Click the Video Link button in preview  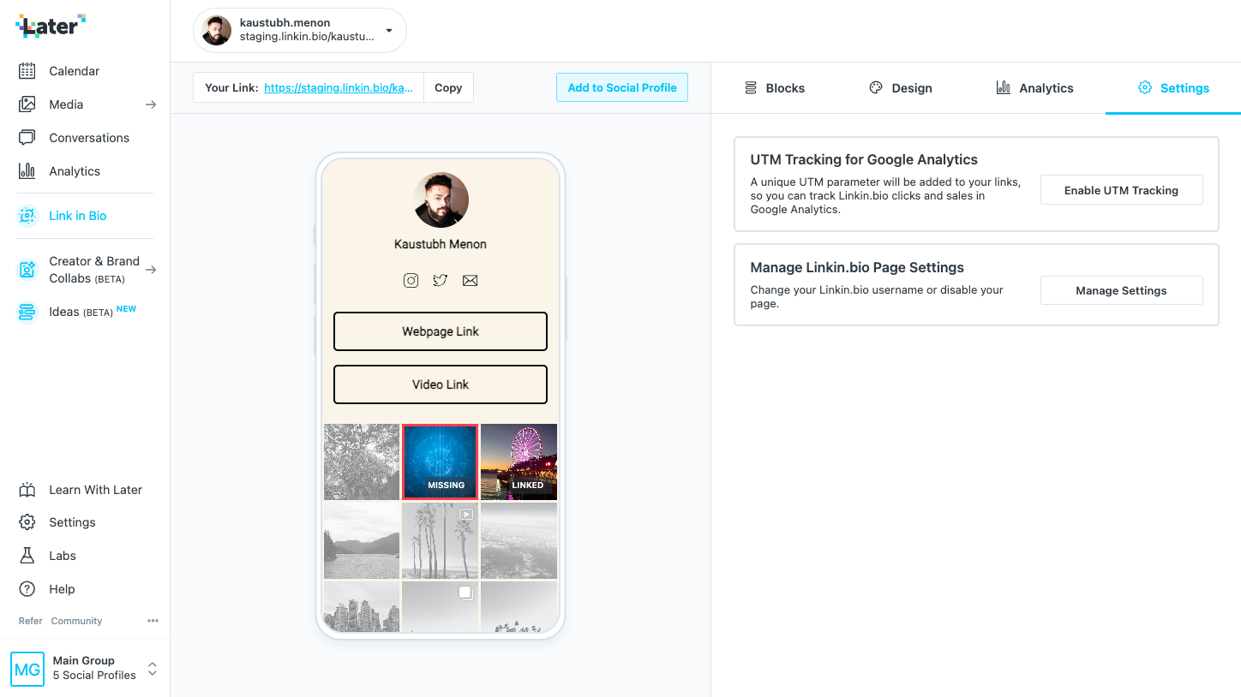pos(441,384)
